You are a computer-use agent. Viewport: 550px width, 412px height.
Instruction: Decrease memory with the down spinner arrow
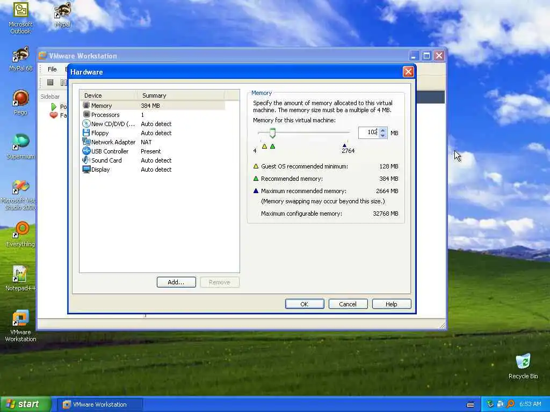pos(382,135)
